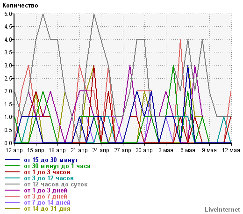
Task: Click the '12 апр' x-axis label
Action: [x=14, y=150]
